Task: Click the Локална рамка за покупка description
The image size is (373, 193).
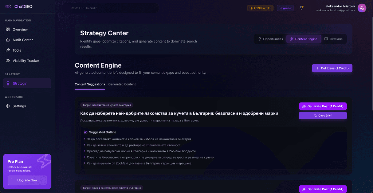Action: [x=140, y=121]
